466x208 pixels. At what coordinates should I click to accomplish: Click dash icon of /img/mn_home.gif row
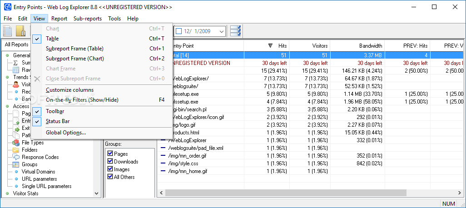click(163, 171)
